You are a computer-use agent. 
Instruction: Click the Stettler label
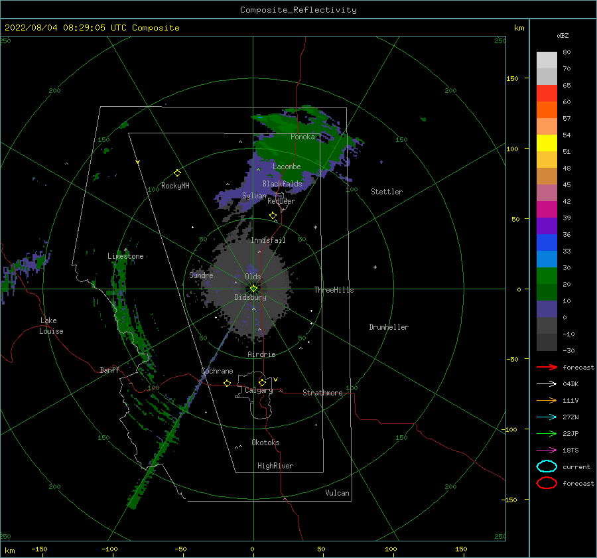pyautogui.click(x=387, y=192)
